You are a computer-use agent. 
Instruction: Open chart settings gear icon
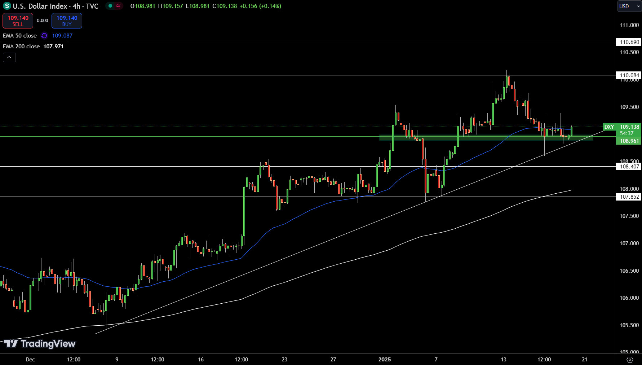point(630,360)
